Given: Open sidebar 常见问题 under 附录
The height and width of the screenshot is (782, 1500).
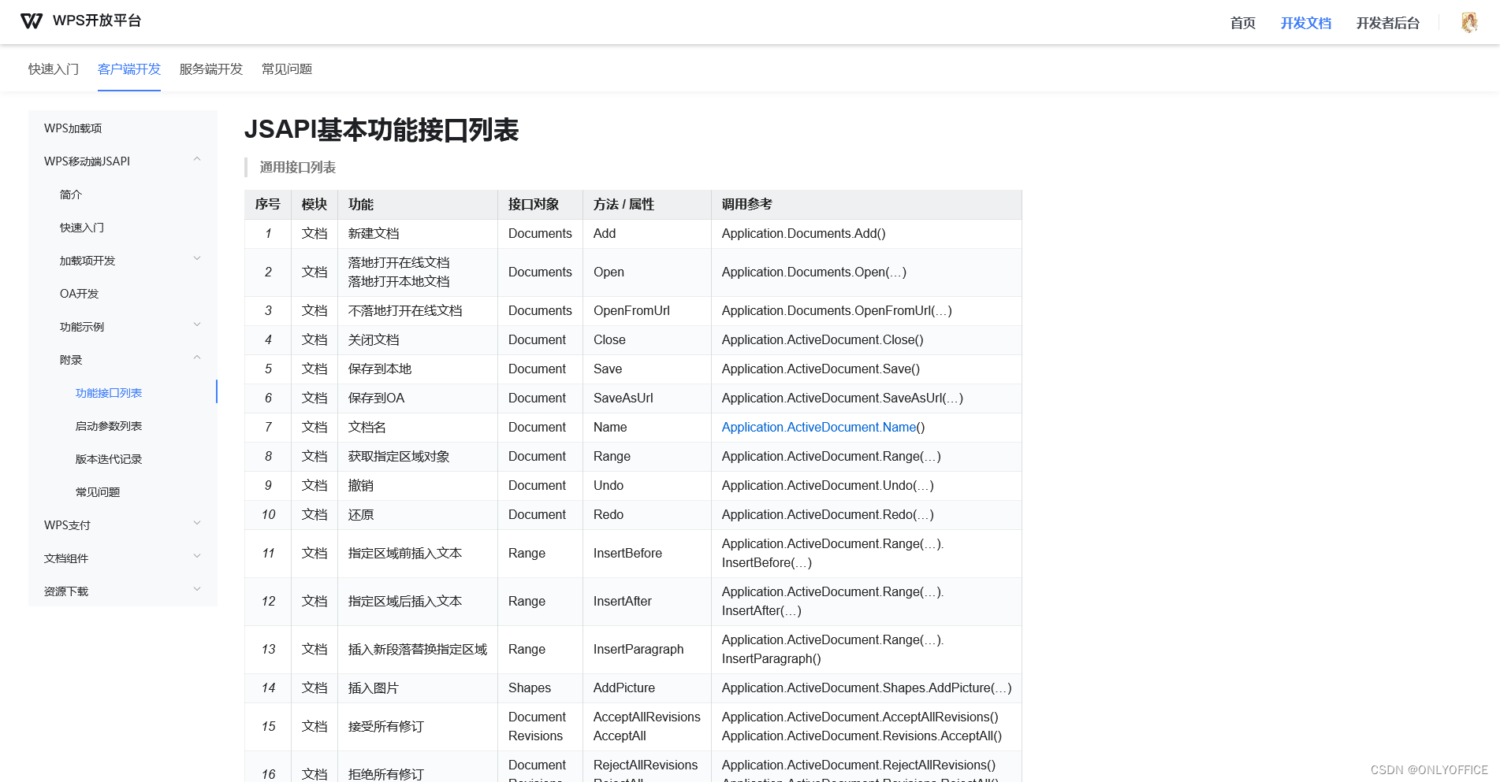Looking at the screenshot, I should pyautogui.click(x=98, y=492).
